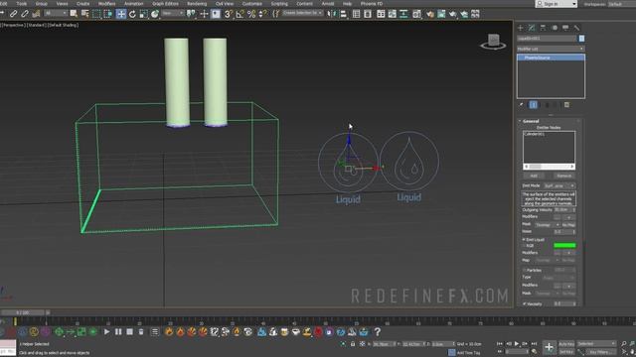This screenshot has height=357, width=636.
Task: Open the Utilities wrench tab
Action: coord(576,28)
